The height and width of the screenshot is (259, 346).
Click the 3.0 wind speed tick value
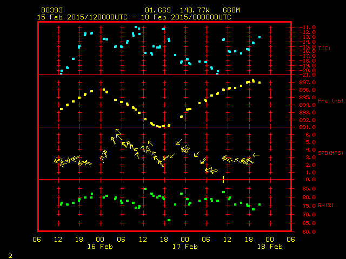pyautogui.click(x=310, y=158)
